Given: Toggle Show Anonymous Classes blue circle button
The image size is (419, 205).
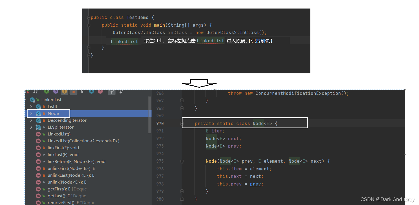Looking at the screenshot, I should 92,92.
